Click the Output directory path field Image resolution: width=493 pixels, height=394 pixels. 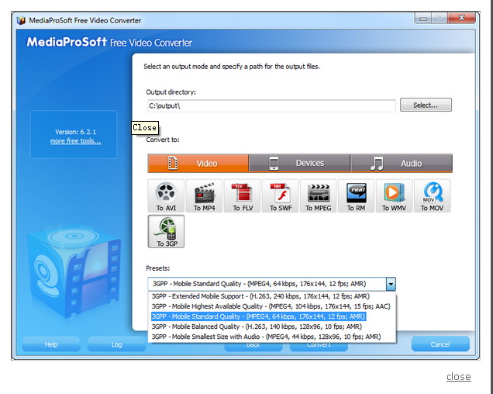[x=271, y=106]
